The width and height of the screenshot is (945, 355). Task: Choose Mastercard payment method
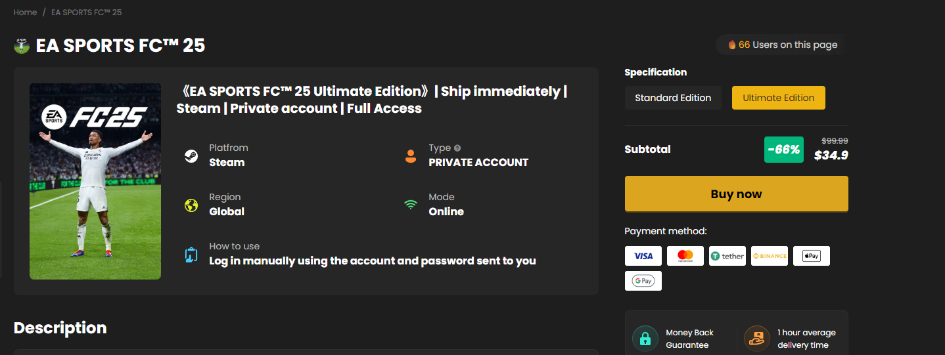point(685,256)
